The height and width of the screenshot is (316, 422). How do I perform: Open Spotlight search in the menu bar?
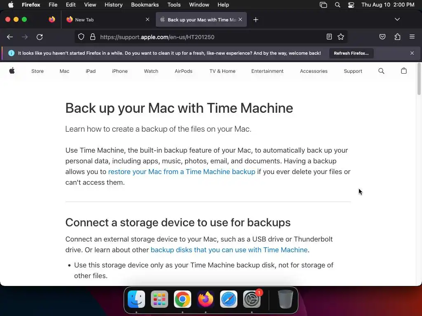[x=337, y=5]
